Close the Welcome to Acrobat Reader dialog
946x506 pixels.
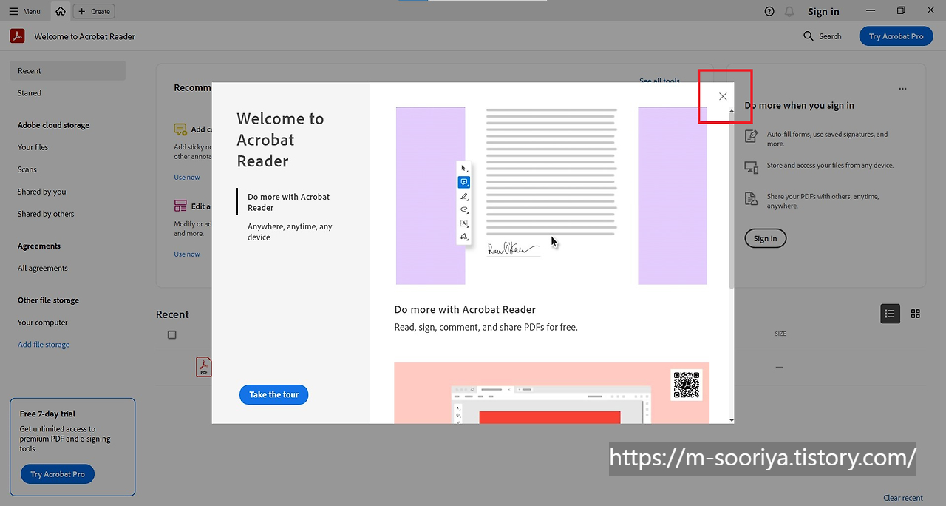click(723, 96)
